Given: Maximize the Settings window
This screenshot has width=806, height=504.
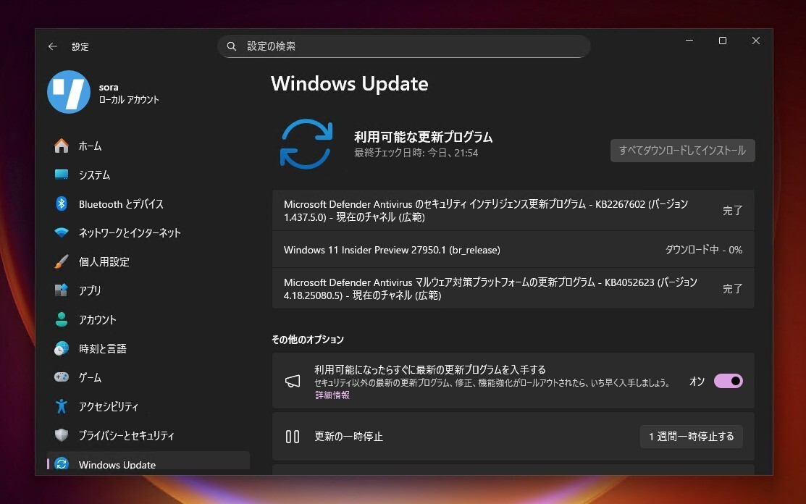Looking at the screenshot, I should point(722,41).
